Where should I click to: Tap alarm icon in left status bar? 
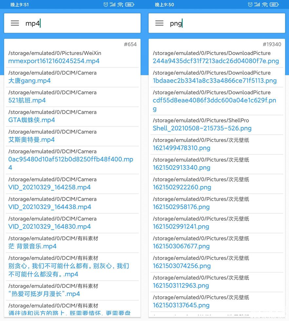(x=106, y=5)
